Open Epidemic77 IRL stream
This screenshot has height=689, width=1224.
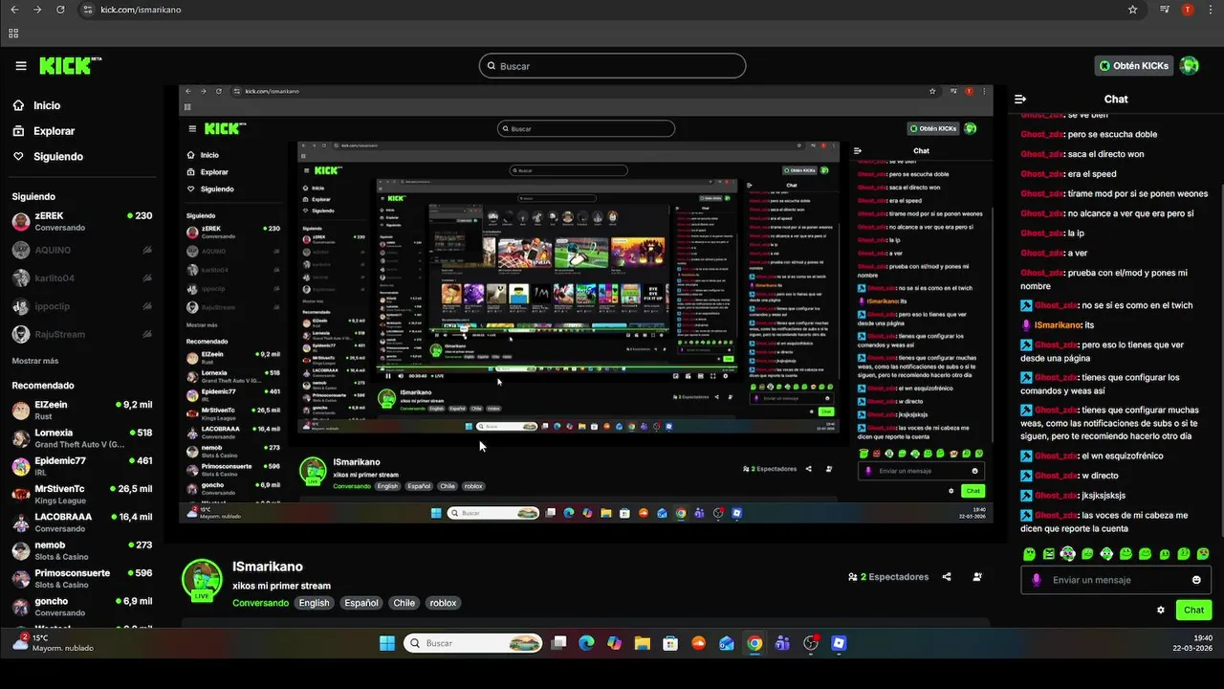tap(81, 466)
